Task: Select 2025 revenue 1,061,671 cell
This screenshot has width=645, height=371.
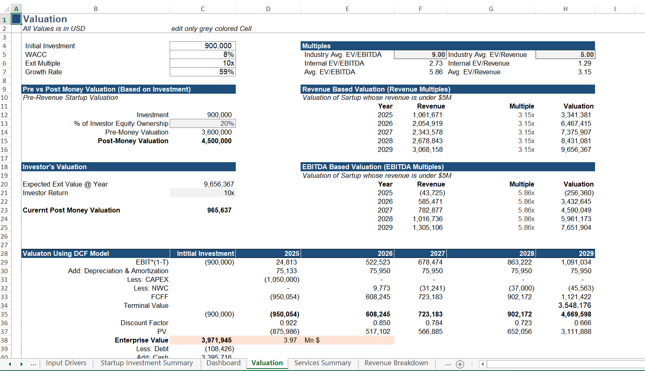Action: pos(420,115)
